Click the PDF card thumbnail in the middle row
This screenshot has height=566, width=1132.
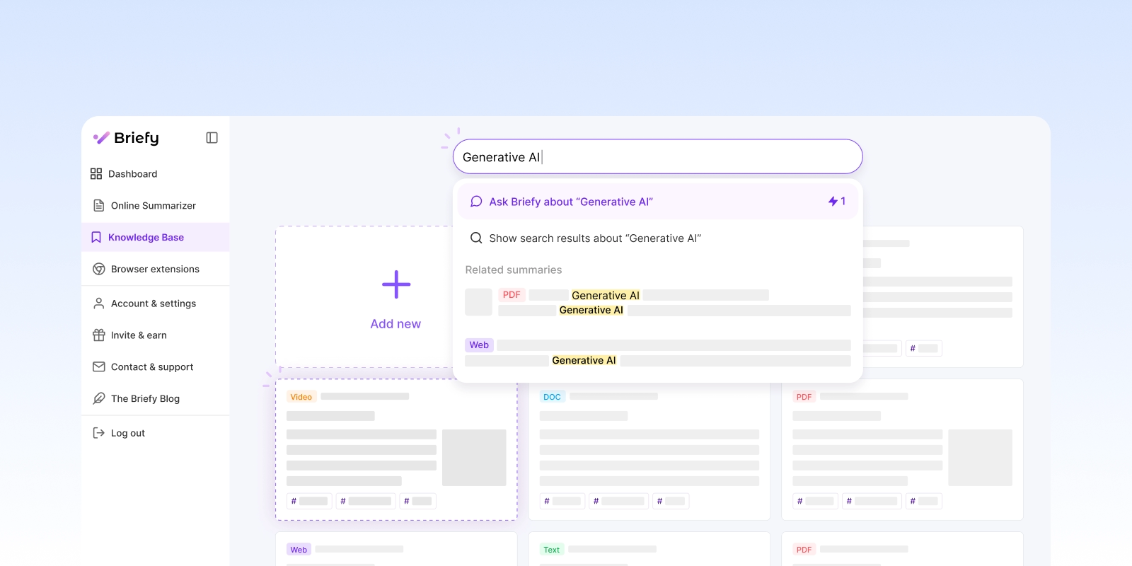(981, 457)
